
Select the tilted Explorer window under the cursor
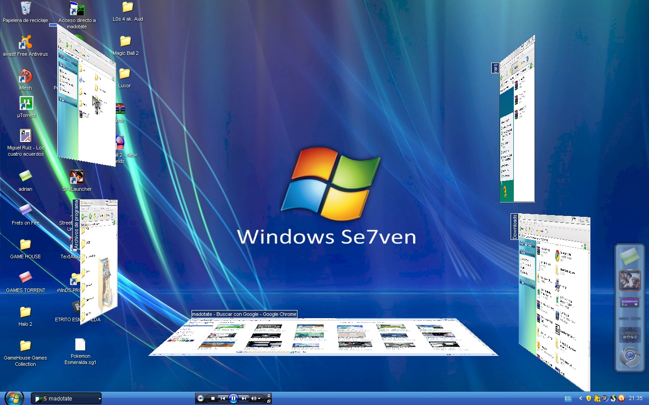[87, 95]
